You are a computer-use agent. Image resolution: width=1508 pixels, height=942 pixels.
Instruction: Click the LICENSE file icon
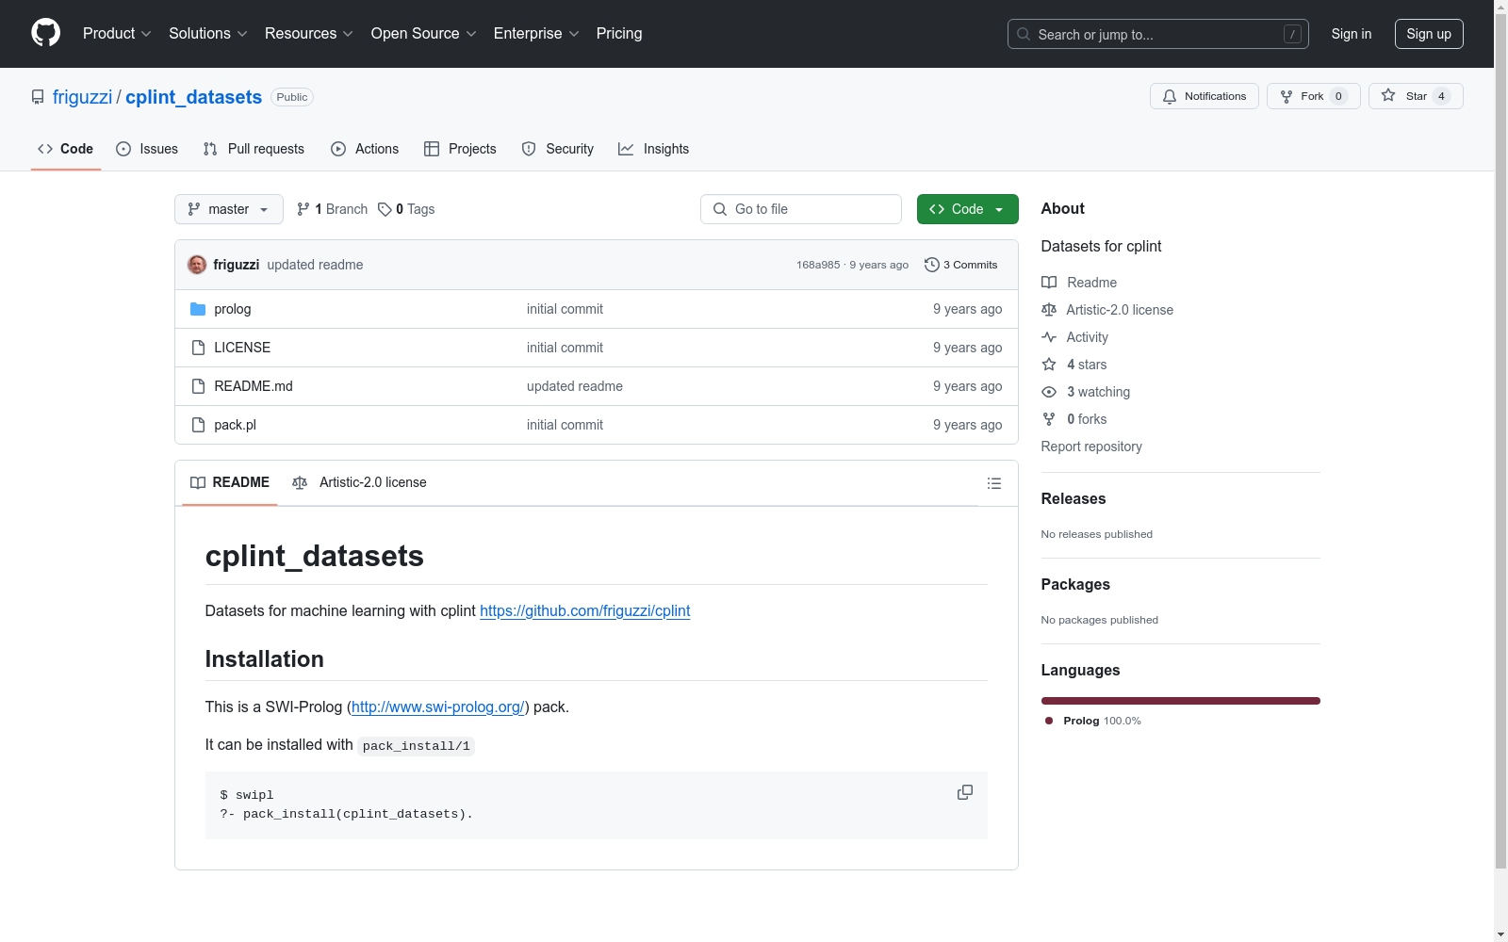click(198, 348)
